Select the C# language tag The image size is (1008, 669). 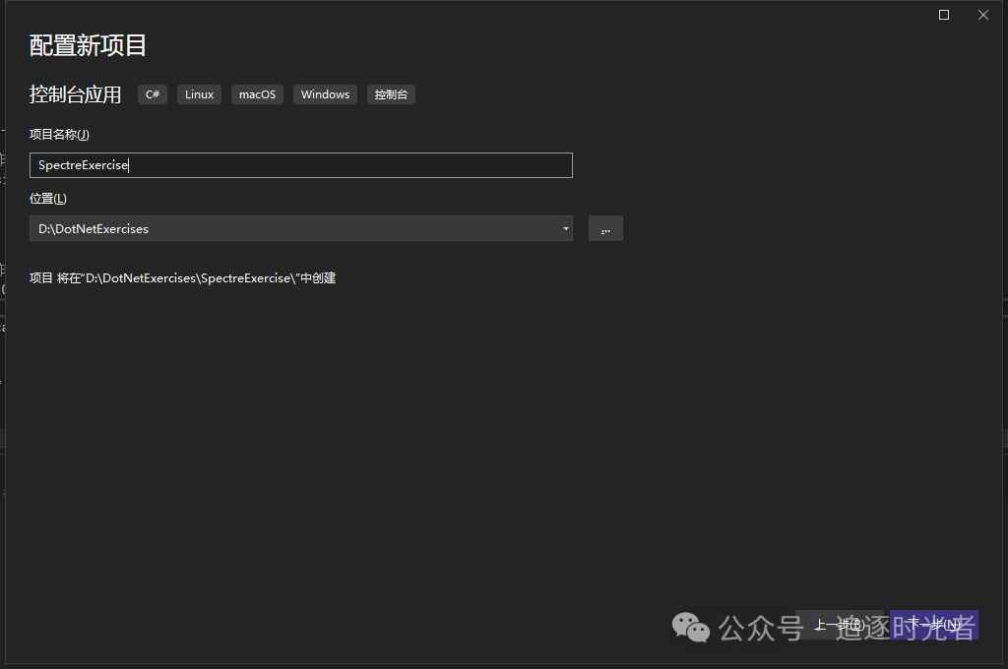click(152, 93)
